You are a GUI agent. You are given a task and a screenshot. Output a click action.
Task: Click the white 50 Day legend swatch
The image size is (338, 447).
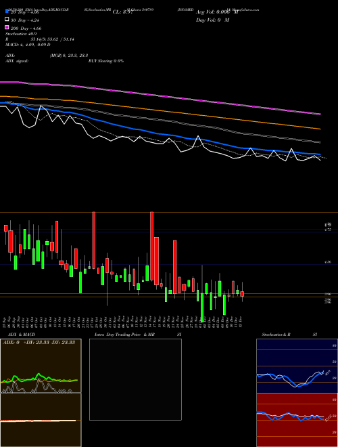coord(7,19)
